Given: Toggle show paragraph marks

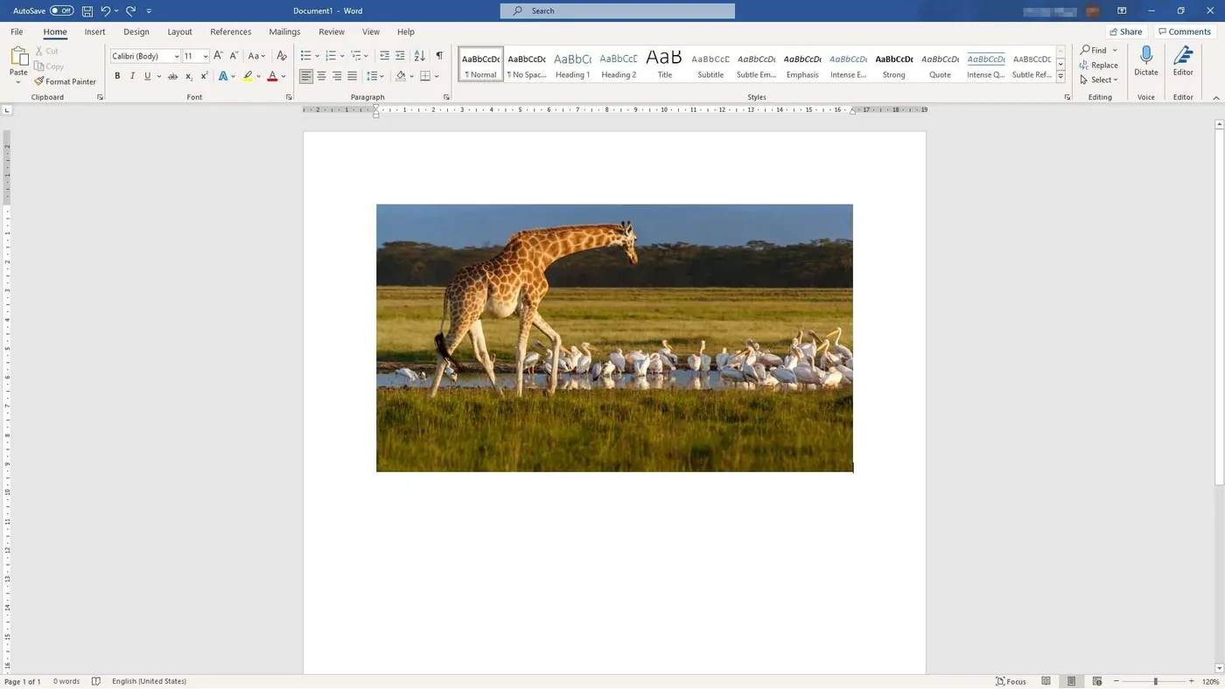Looking at the screenshot, I should (x=439, y=56).
